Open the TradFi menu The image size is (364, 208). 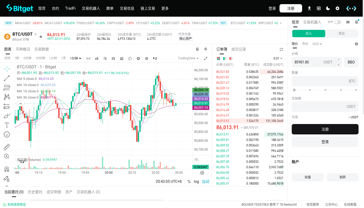(70, 8)
